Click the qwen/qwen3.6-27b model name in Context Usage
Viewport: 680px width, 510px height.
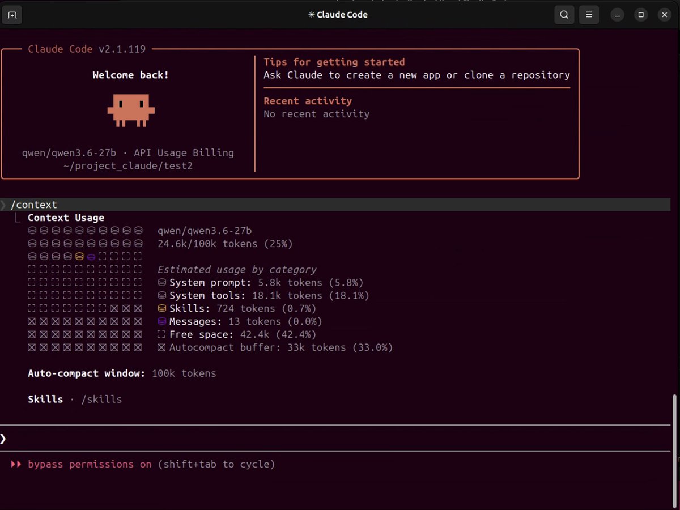tap(205, 231)
